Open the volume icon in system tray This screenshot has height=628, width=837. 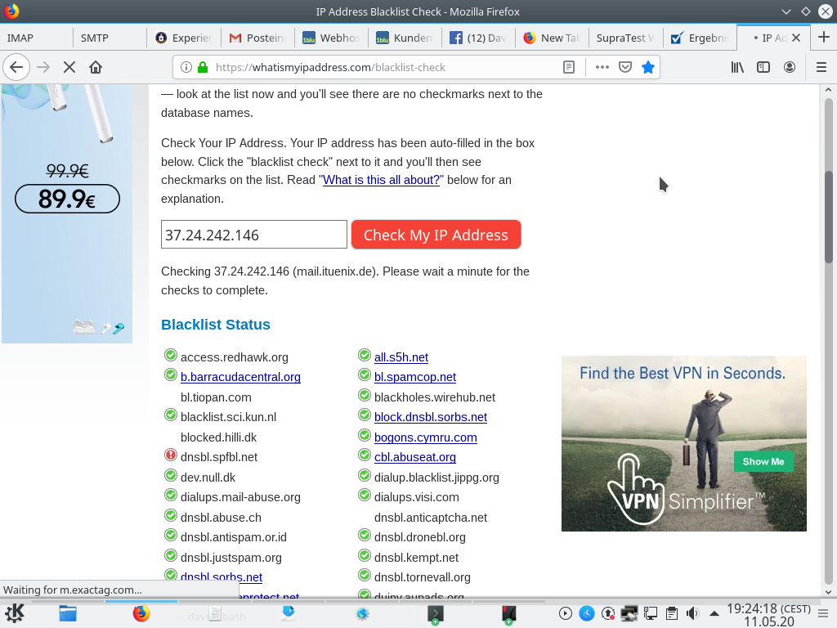pos(692,613)
